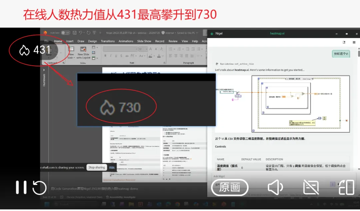Viewport: 360px width, 211px height.
Task: Click Decrease List Level icon
Action: coord(187,49)
